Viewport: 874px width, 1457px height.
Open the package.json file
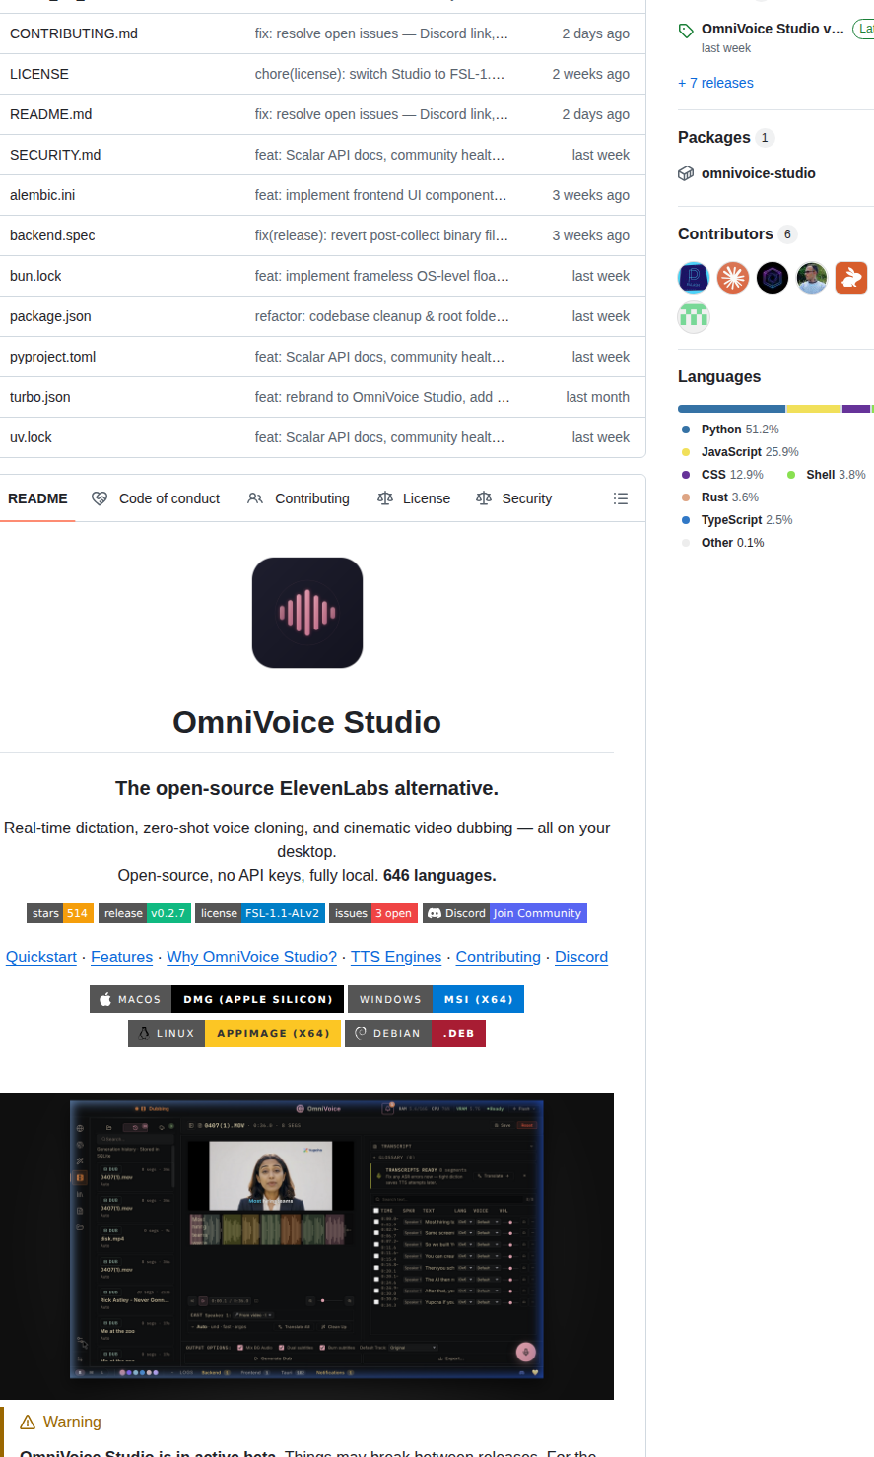point(50,316)
